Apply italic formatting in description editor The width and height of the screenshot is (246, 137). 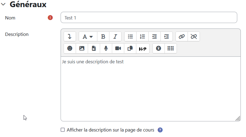tap(115, 36)
